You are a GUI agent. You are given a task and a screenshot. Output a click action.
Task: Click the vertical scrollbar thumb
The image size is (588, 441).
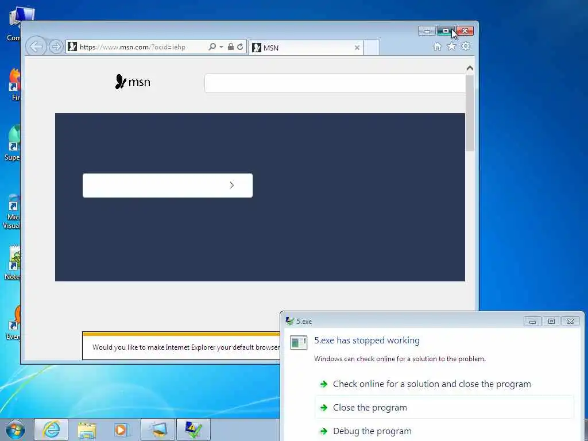click(470, 113)
